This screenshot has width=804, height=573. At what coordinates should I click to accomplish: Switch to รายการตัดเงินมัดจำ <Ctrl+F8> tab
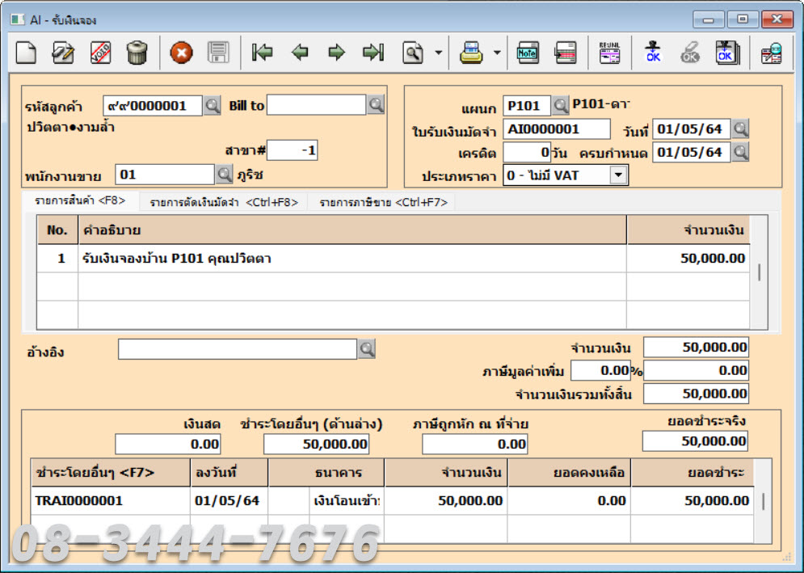[x=224, y=202]
